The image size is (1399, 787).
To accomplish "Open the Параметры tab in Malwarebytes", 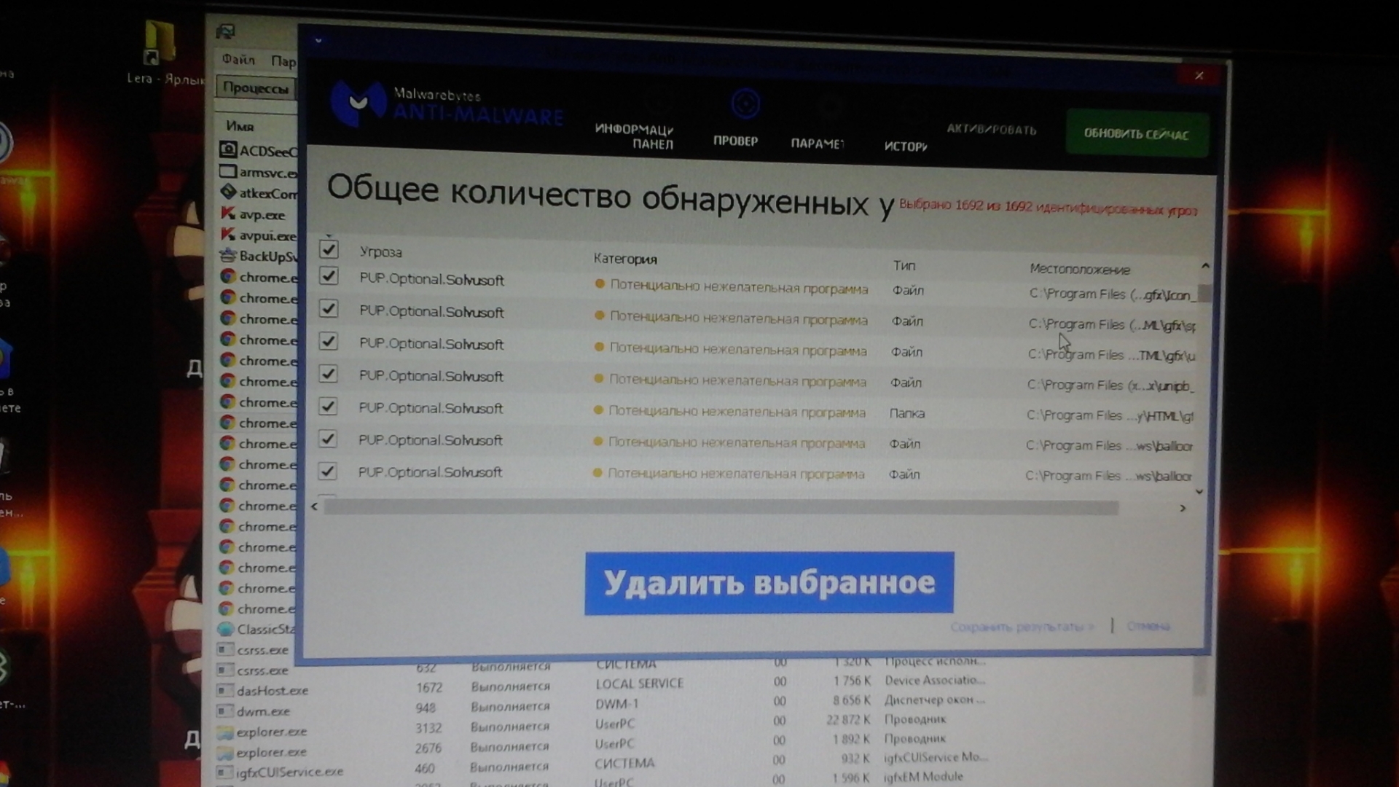I will click(818, 144).
